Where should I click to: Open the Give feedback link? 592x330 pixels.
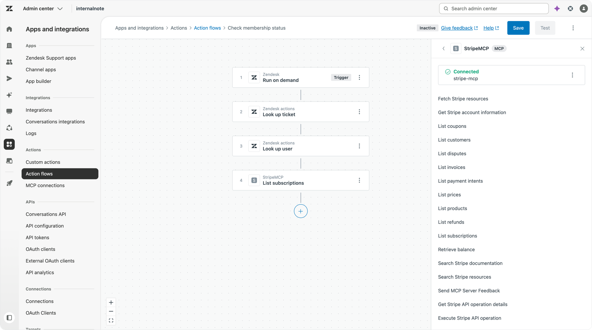459,28
